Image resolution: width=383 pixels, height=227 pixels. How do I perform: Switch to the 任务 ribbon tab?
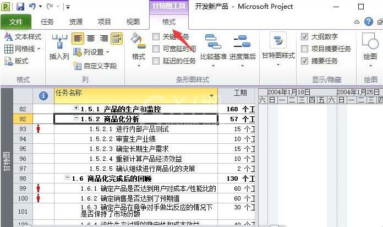pos(47,22)
